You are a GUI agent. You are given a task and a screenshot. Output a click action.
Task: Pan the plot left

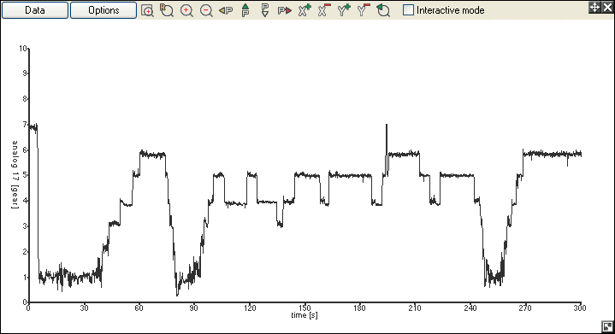click(x=226, y=10)
